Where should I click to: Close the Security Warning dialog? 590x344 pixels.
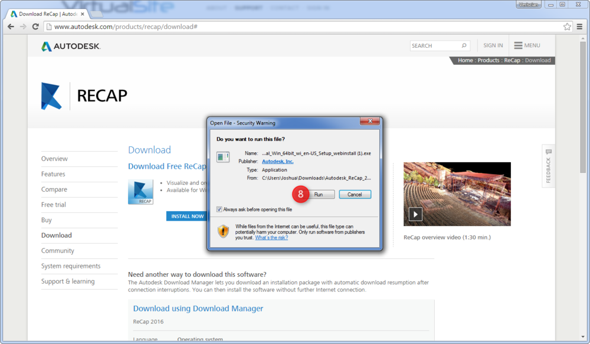(x=369, y=121)
